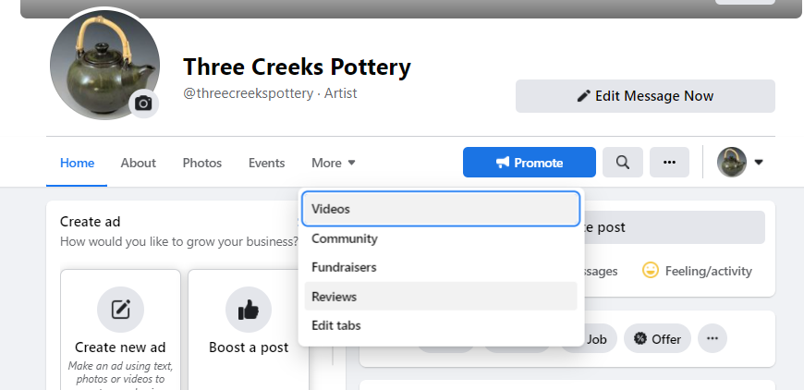Open the more post options ellipsis

point(712,339)
